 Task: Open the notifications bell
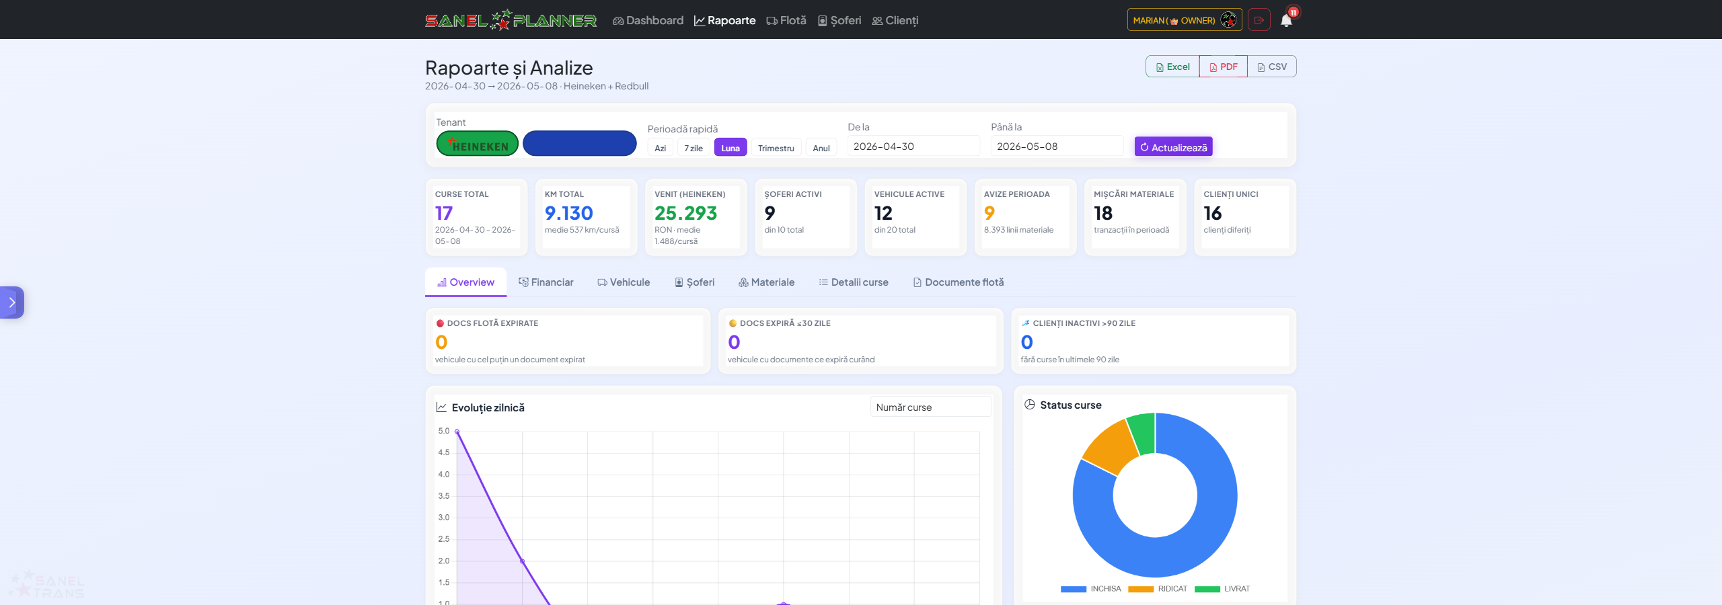click(x=1286, y=20)
